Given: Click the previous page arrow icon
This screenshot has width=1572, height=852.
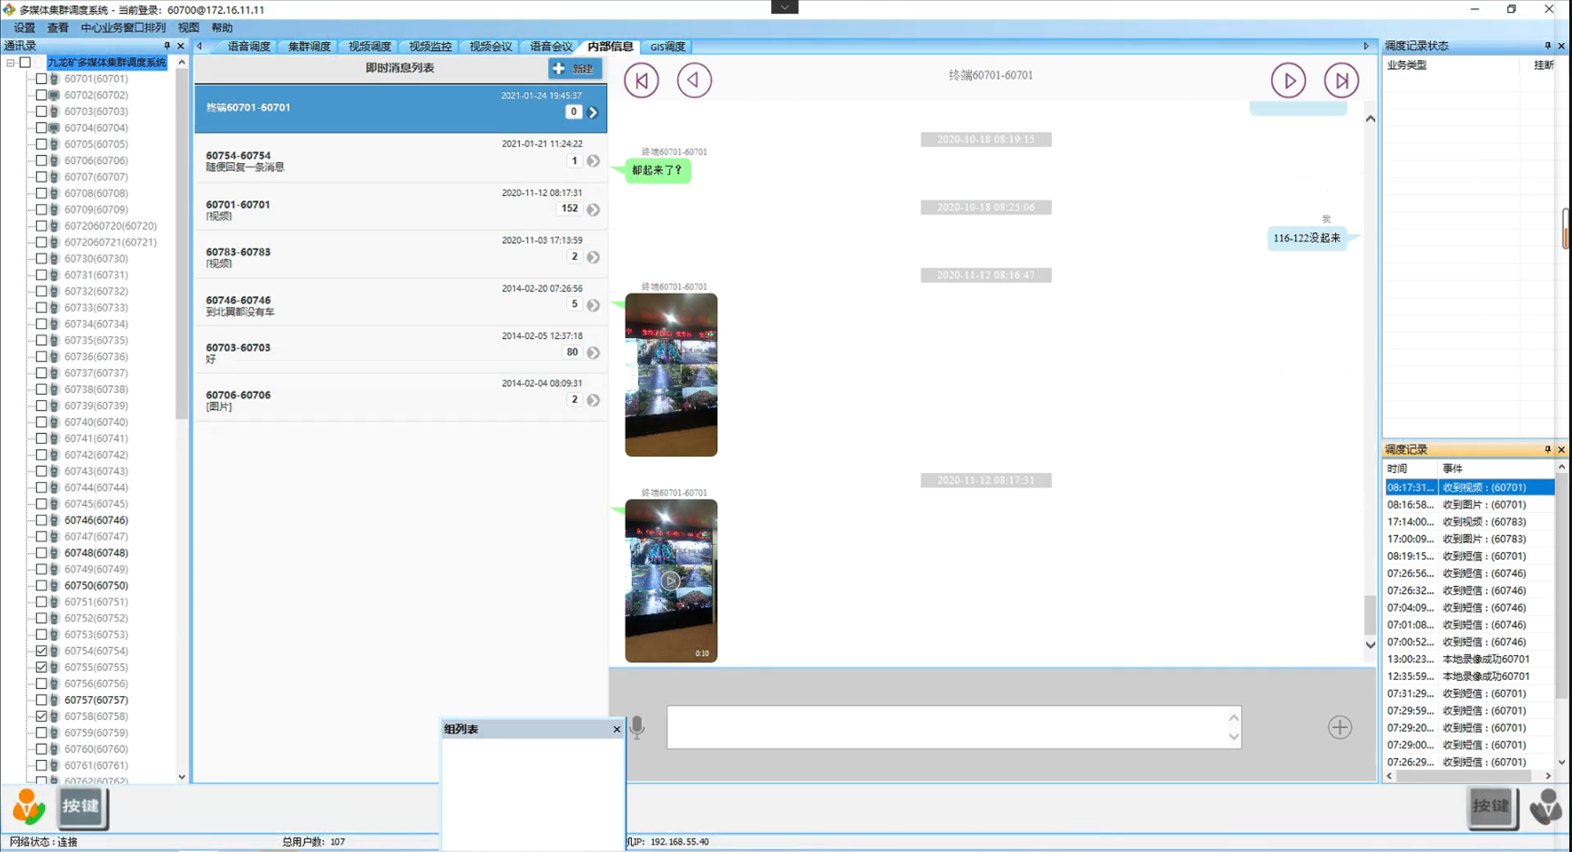Looking at the screenshot, I should point(694,80).
